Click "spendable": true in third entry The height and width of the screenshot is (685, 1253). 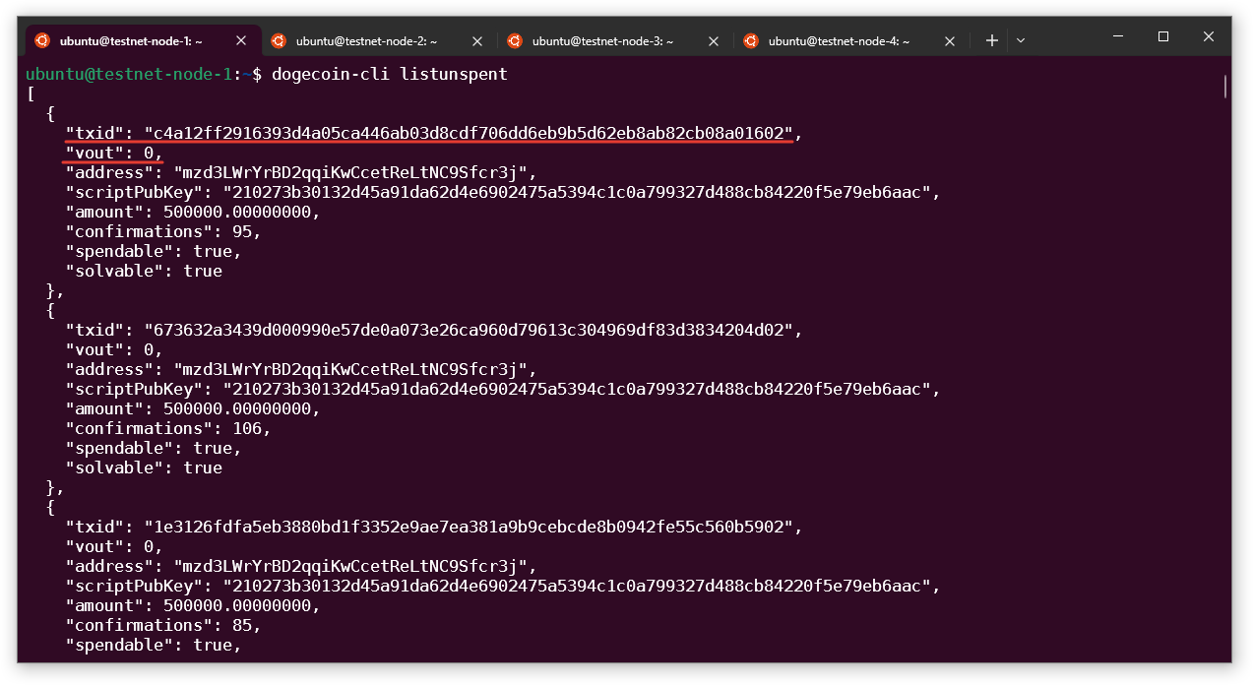click(x=154, y=645)
